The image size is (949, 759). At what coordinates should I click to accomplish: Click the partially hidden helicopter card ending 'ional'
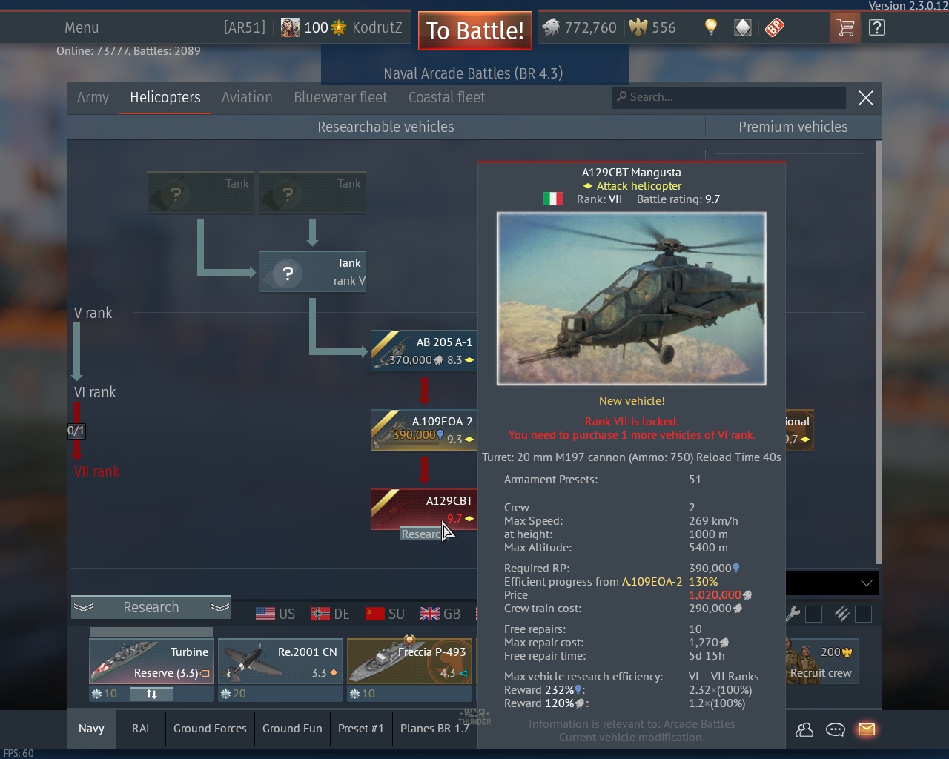tap(799, 430)
